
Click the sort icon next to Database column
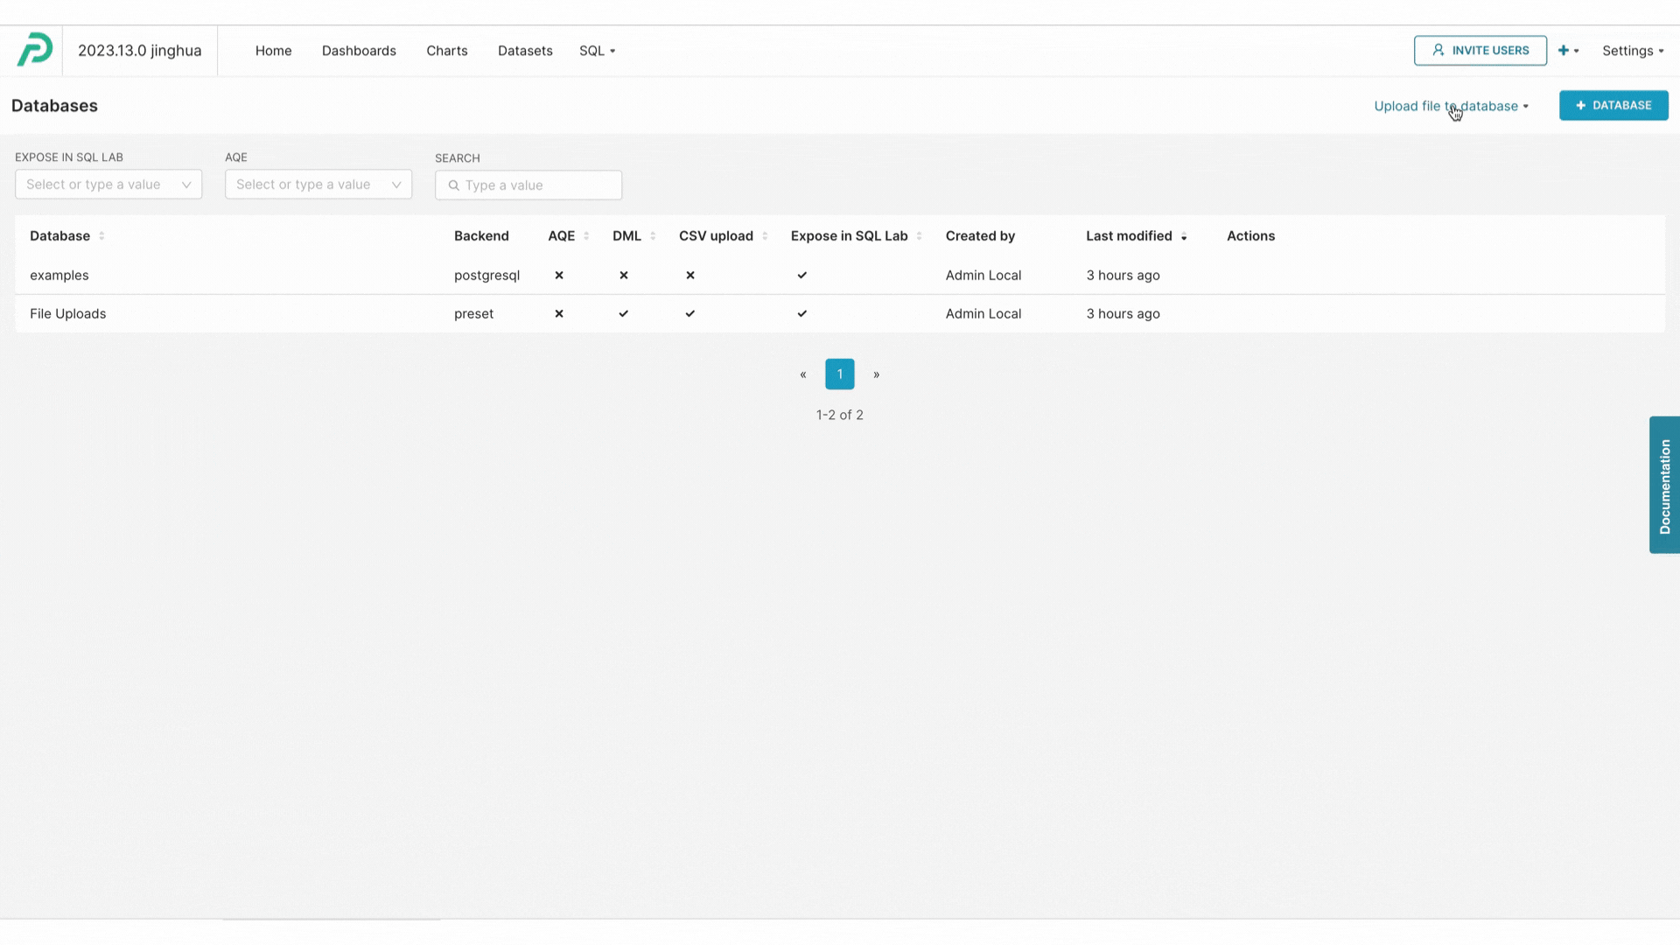tap(101, 236)
